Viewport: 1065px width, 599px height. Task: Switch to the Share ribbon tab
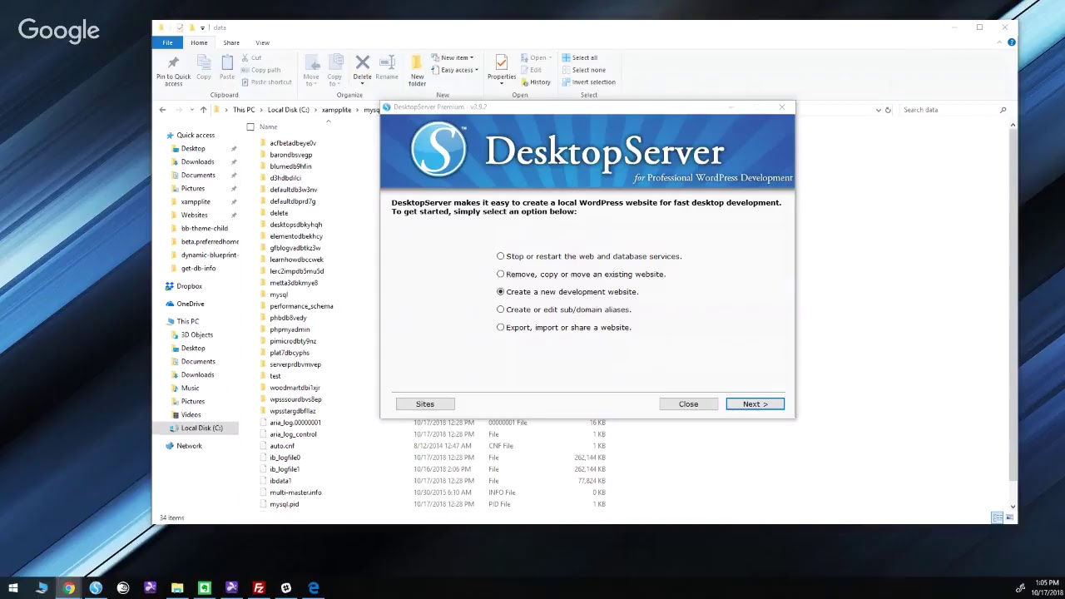click(231, 42)
